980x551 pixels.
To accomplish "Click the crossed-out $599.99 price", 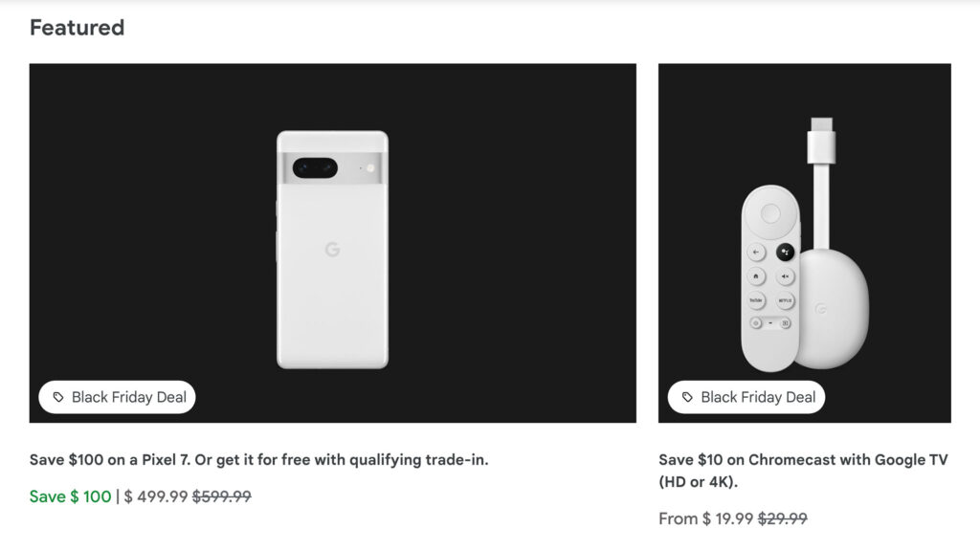I will coord(221,496).
